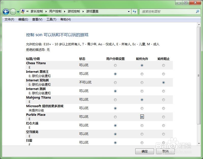203x159 pixels.
Task: Expand the breadcrumb arrow after 家长控制
Action: [46, 11]
